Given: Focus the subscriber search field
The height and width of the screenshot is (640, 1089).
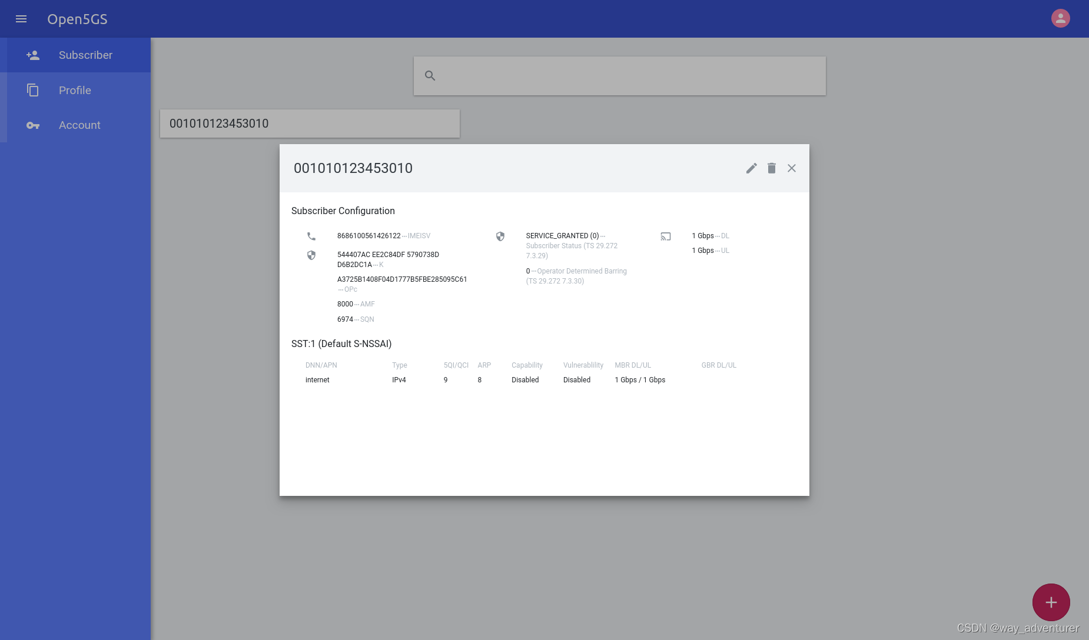Looking at the screenshot, I should point(619,76).
